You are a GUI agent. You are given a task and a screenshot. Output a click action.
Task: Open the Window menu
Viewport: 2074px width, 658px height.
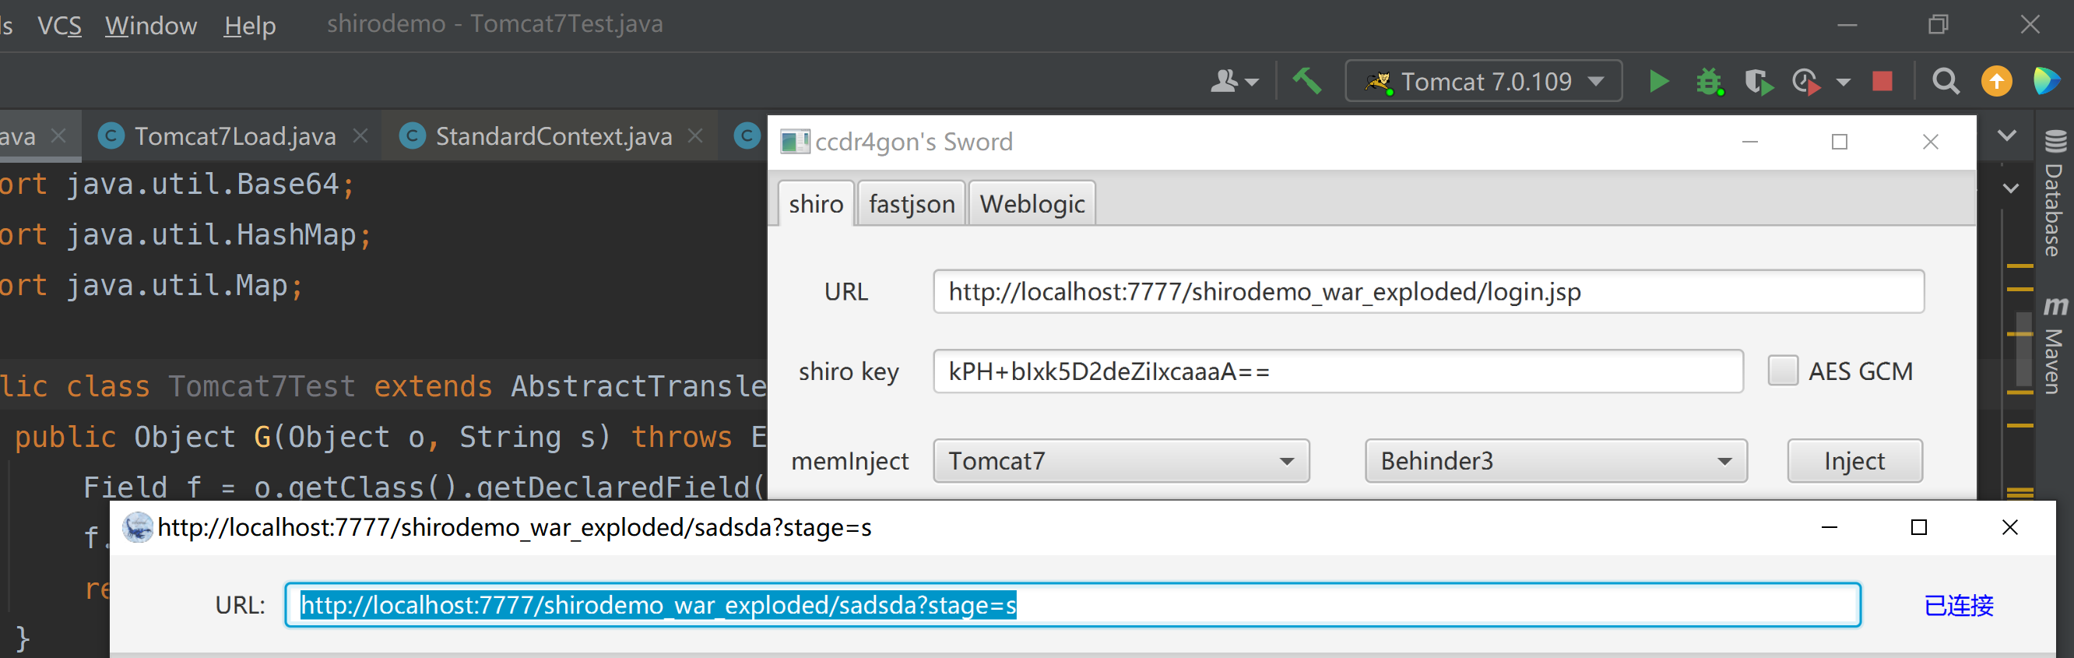pos(150,25)
